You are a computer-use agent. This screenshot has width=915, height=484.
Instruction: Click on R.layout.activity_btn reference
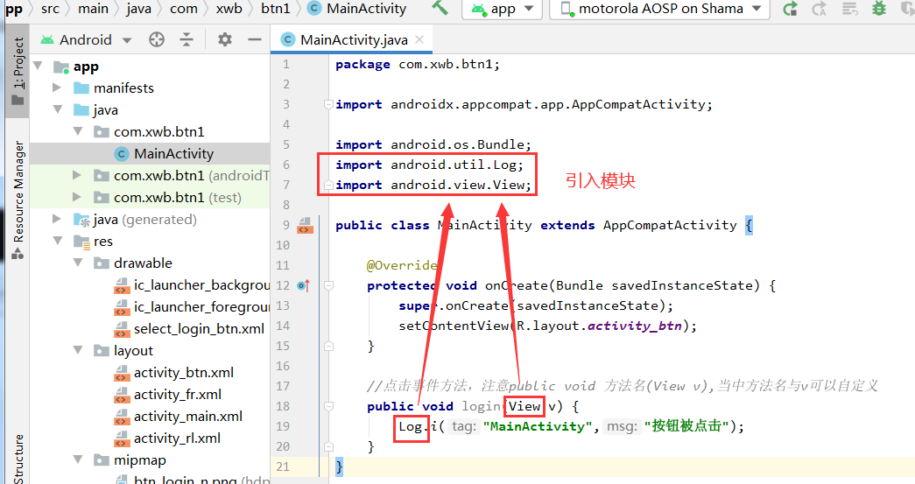click(599, 326)
